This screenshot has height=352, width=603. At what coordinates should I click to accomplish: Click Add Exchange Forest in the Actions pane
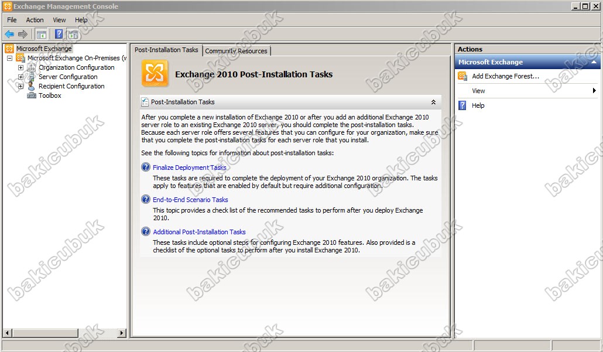pyautogui.click(x=505, y=76)
